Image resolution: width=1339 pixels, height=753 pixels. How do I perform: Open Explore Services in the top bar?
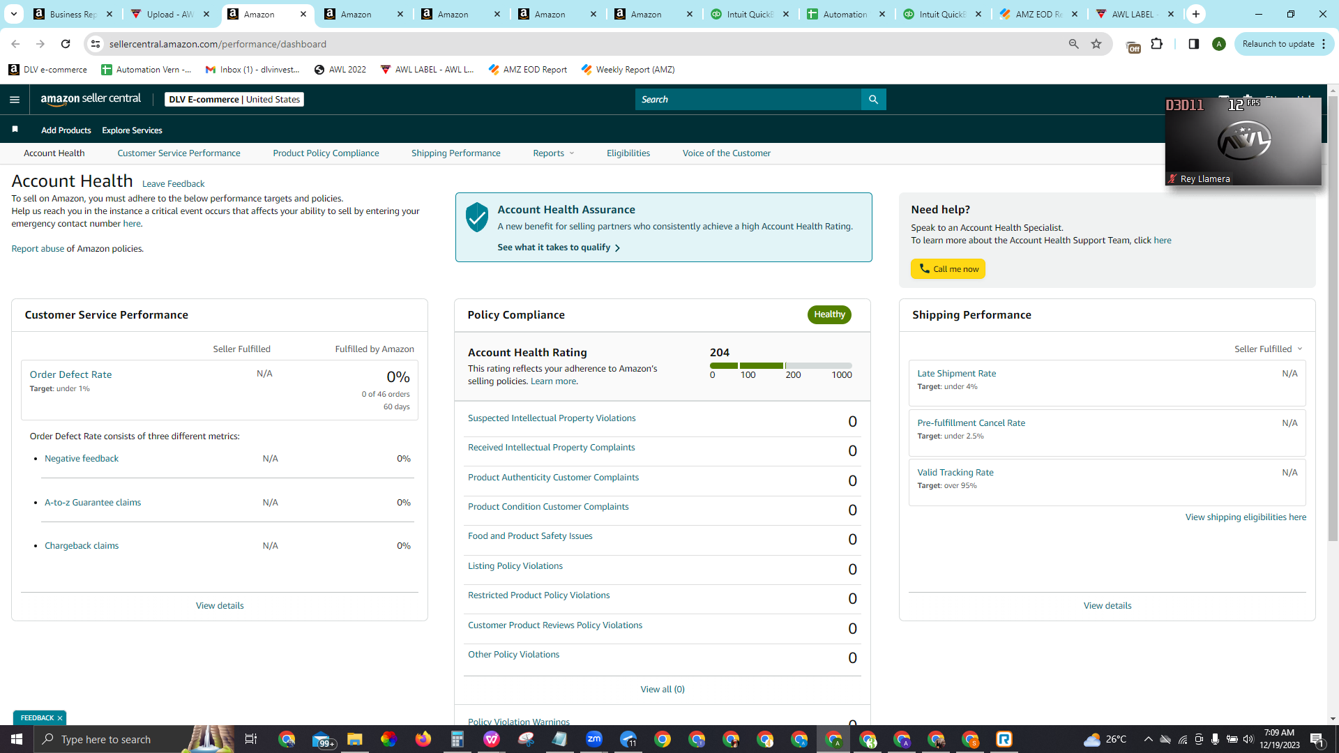(132, 130)
